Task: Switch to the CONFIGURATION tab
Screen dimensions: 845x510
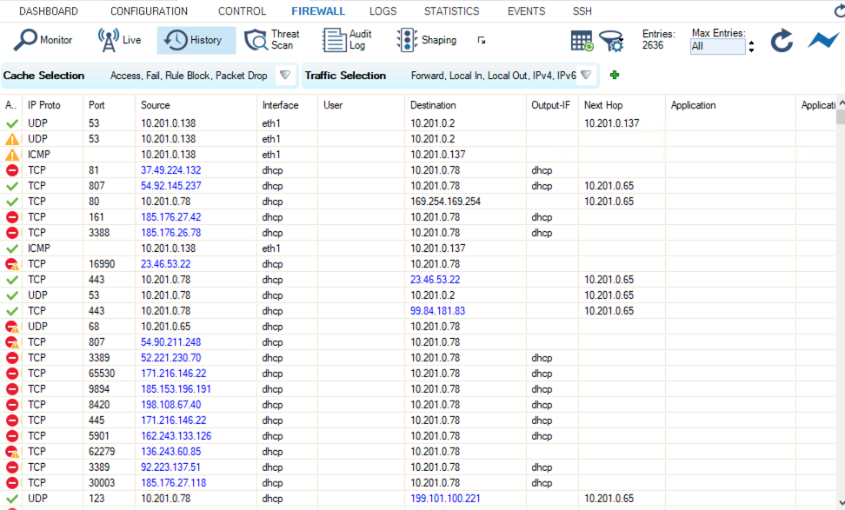Action: pos(149,11)
